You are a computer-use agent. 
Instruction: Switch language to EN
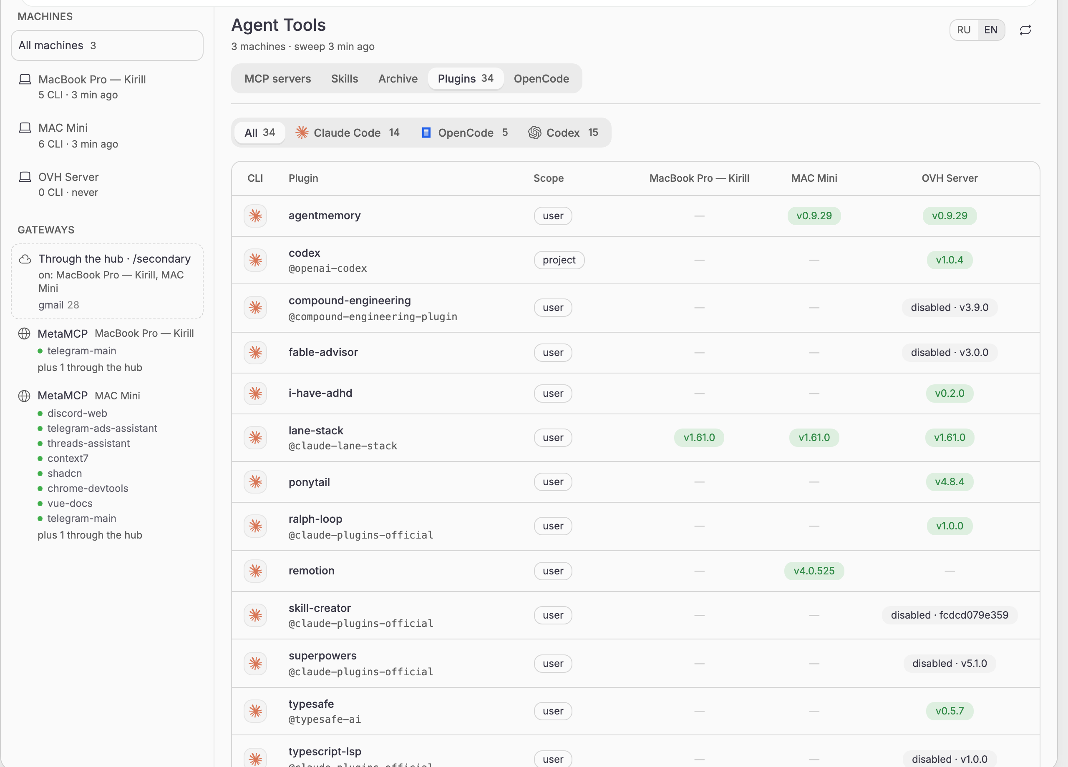pos(991,30)
